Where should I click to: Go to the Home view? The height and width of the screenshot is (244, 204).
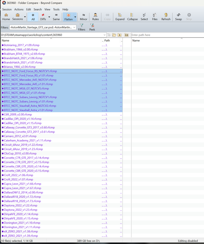(6, 17)
